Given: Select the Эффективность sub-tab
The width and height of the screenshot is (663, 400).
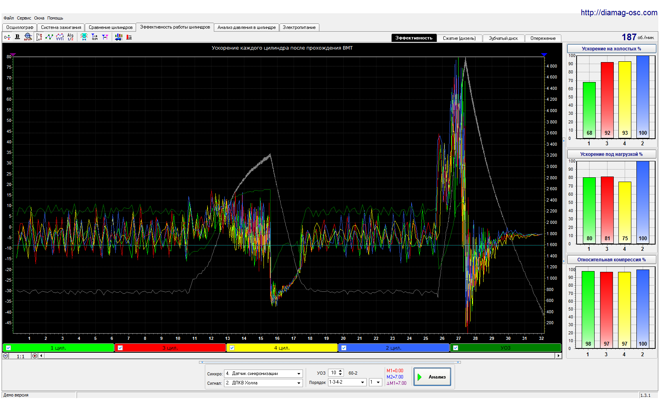Looking at the screenshot, I should point(414,38).
